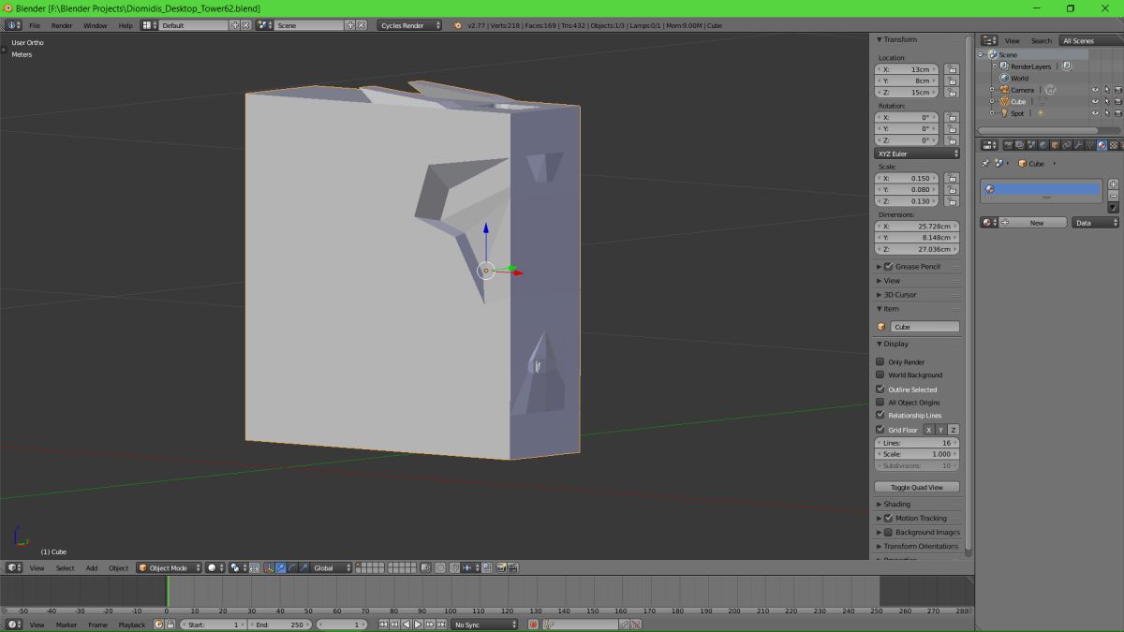Click the All Scenes display selector
Image resolution: width=1124 pixels, height=632 pixels.
[1089, 41]
